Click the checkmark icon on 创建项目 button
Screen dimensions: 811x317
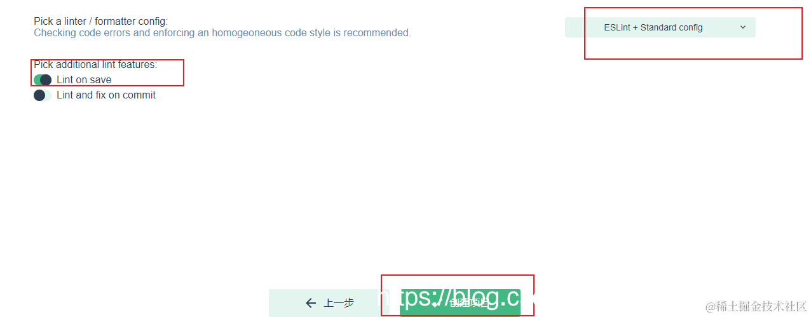[x=436, y=303]
